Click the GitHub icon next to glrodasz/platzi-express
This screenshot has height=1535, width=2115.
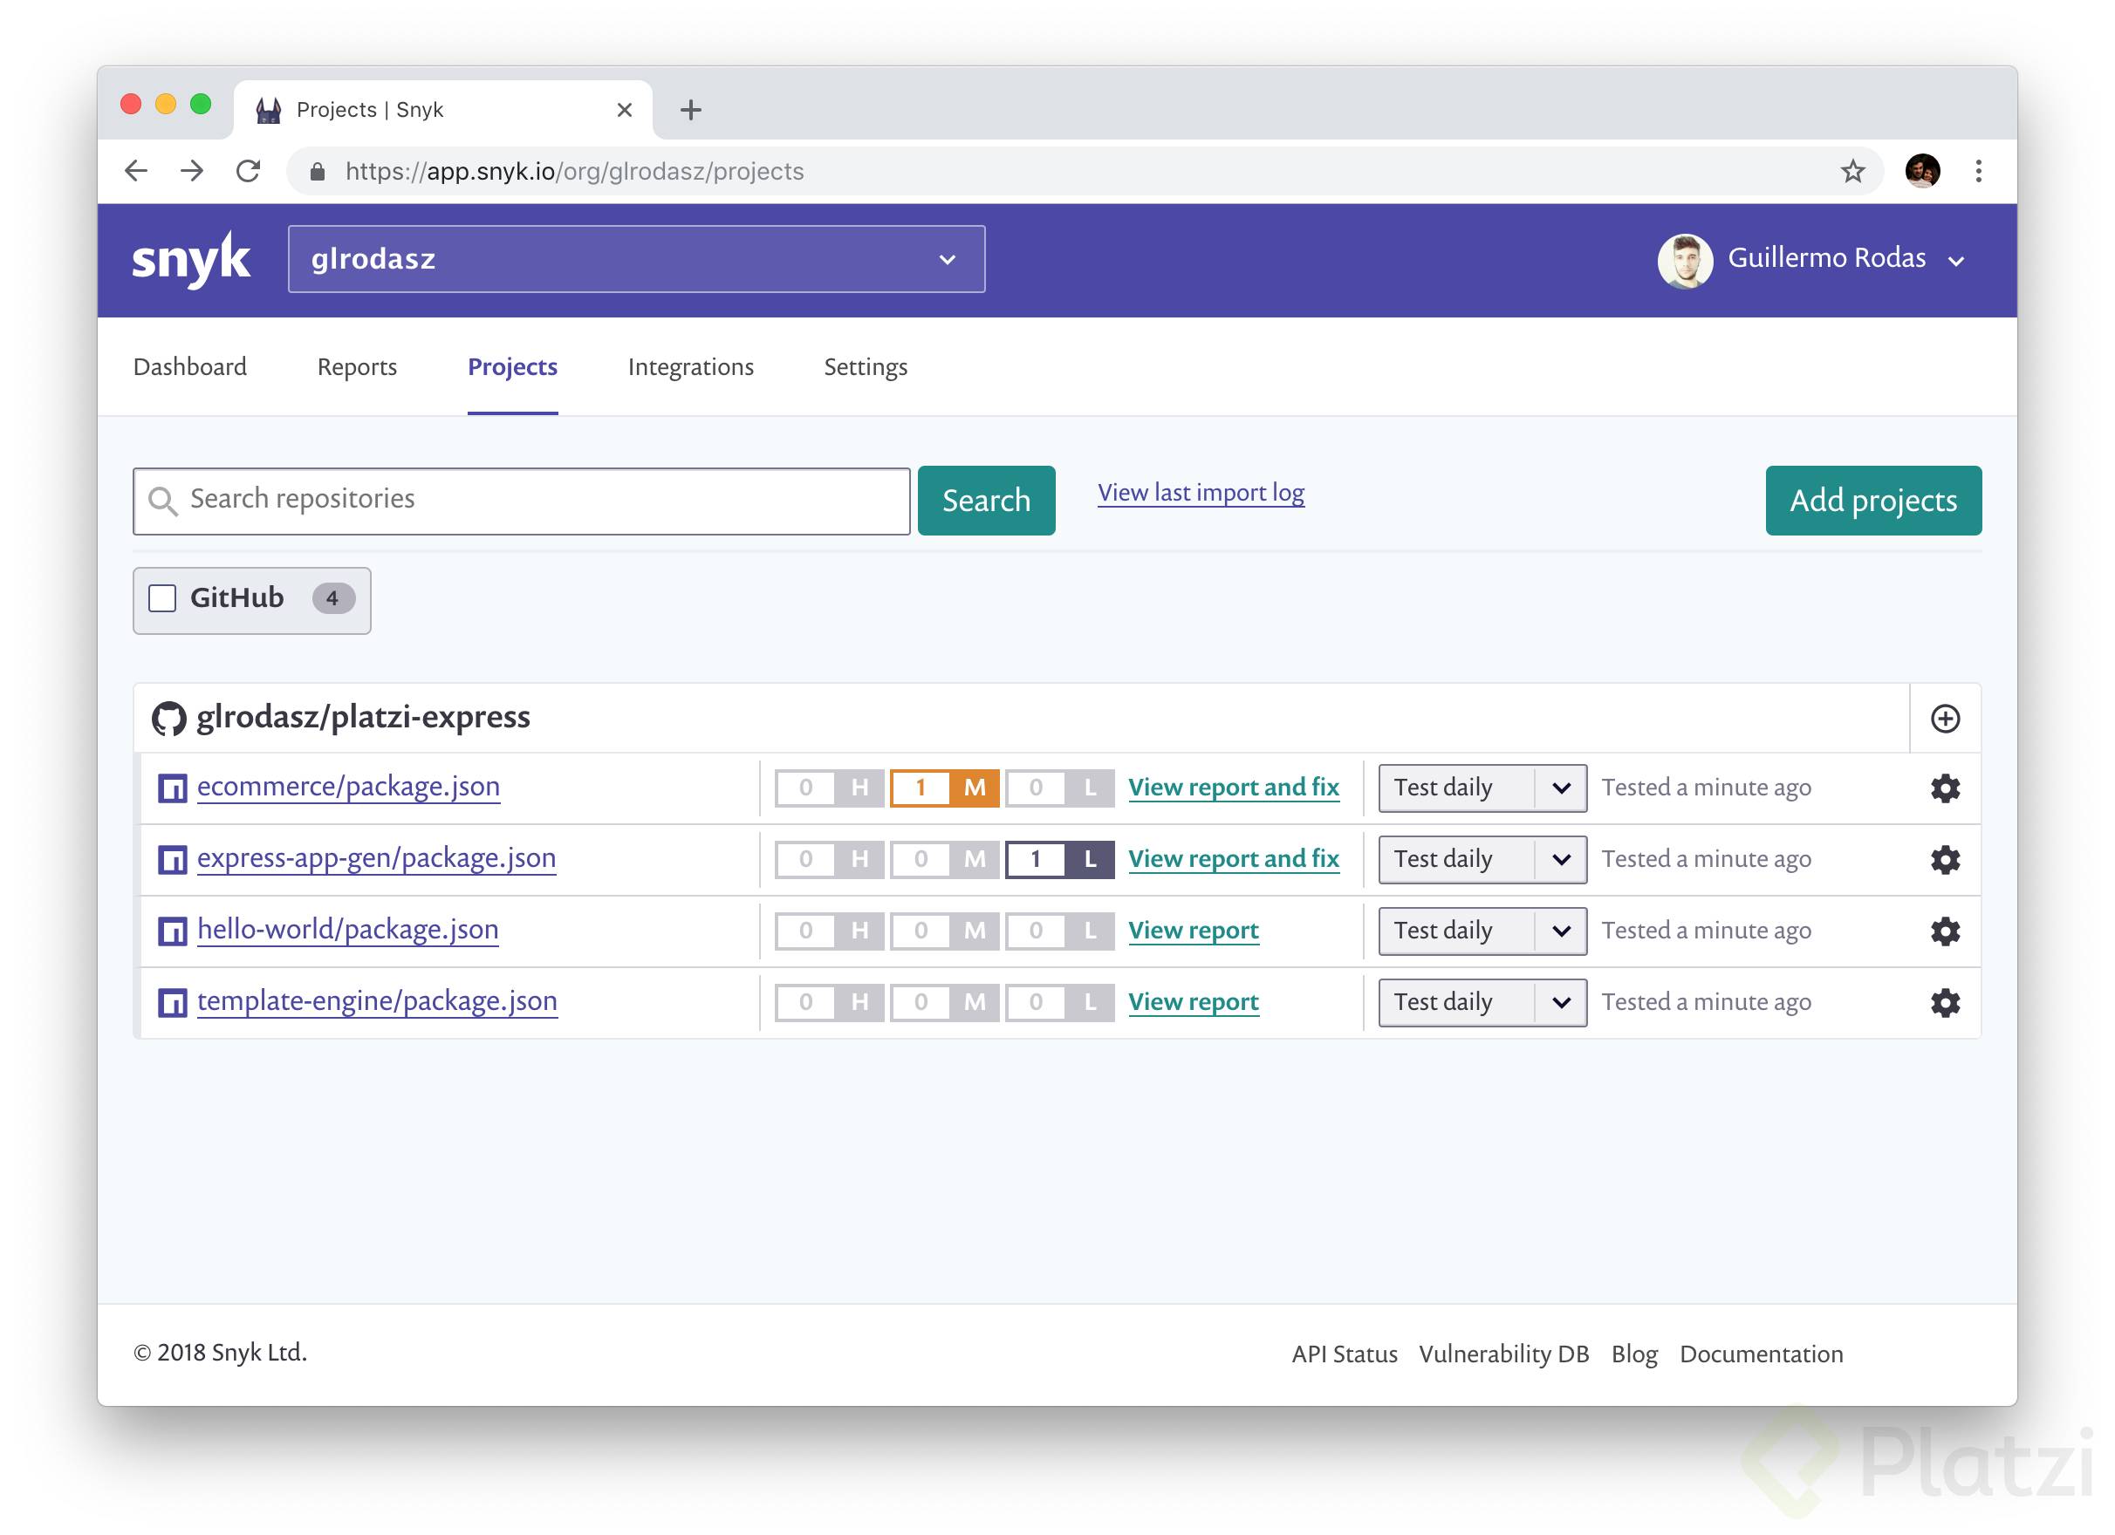[x=168, y=719]
